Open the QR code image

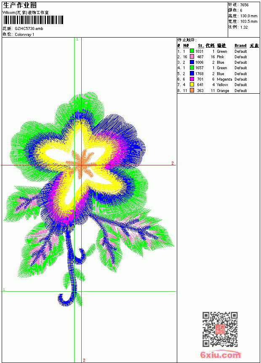tap(220, 329)
